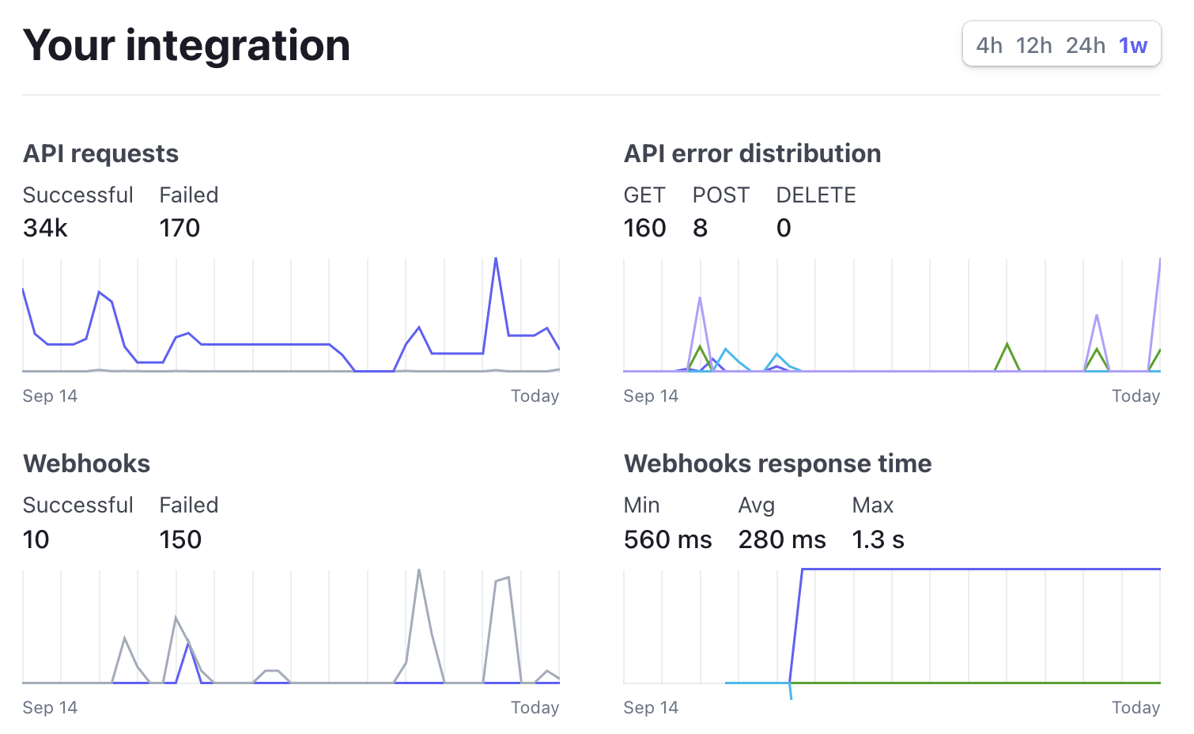Viewport: 1194px width, 734px height.
Task: Click the 'DELETE' label in error distribution
Action: [816, 195]
